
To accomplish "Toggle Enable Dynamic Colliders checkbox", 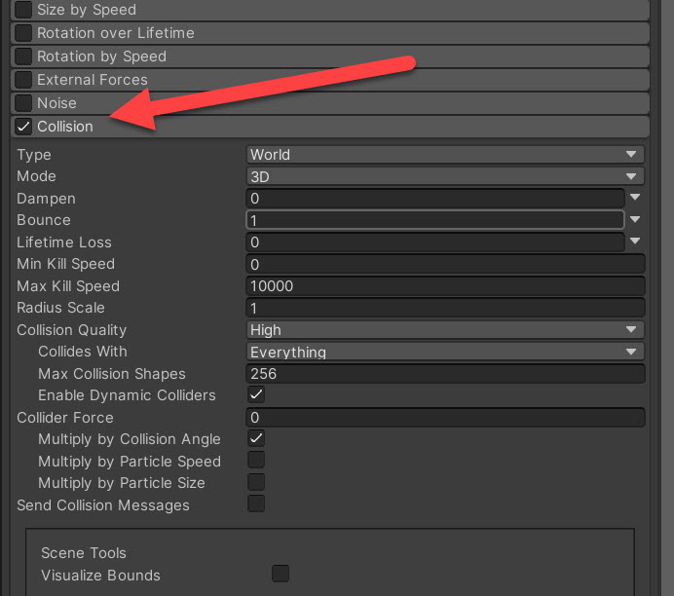I will [256, 394].
